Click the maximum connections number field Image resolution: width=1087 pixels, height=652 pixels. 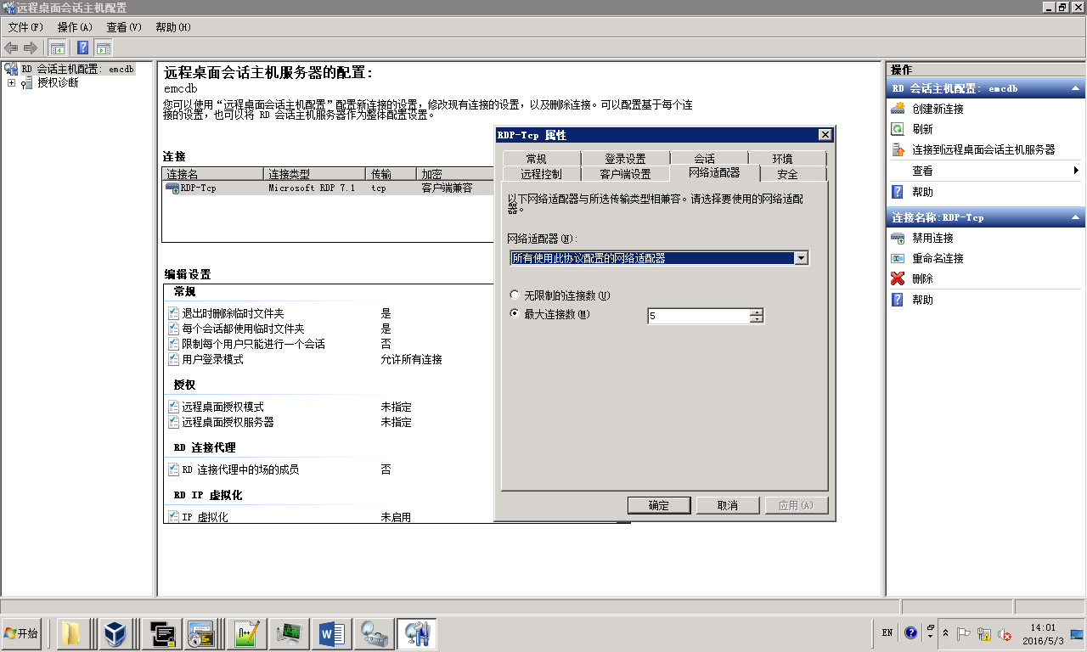[x=698, y=316]
